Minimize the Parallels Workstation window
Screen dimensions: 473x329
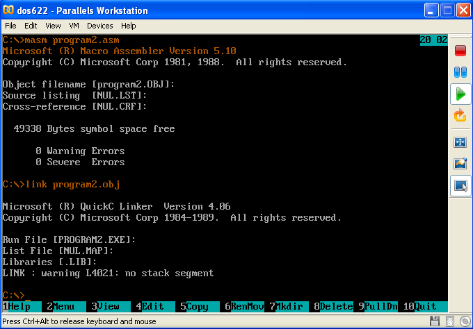click(x=431, y=10)
